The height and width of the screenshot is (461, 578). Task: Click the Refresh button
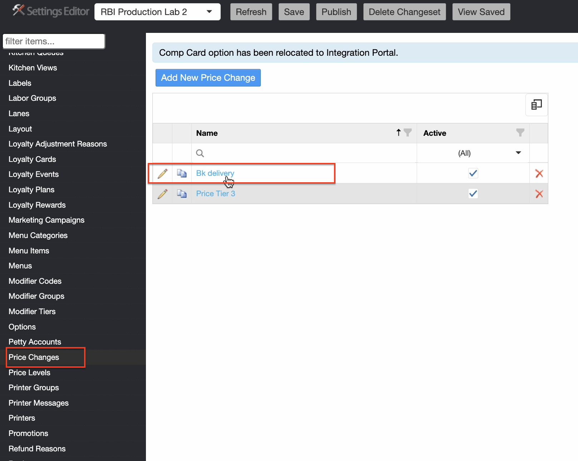251,12
